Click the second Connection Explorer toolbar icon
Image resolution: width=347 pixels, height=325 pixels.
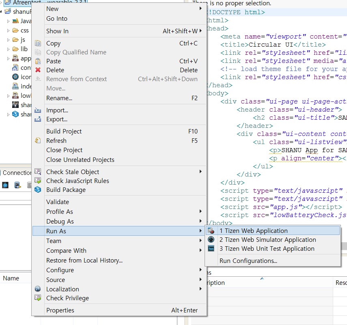click(x=17, y=185)
